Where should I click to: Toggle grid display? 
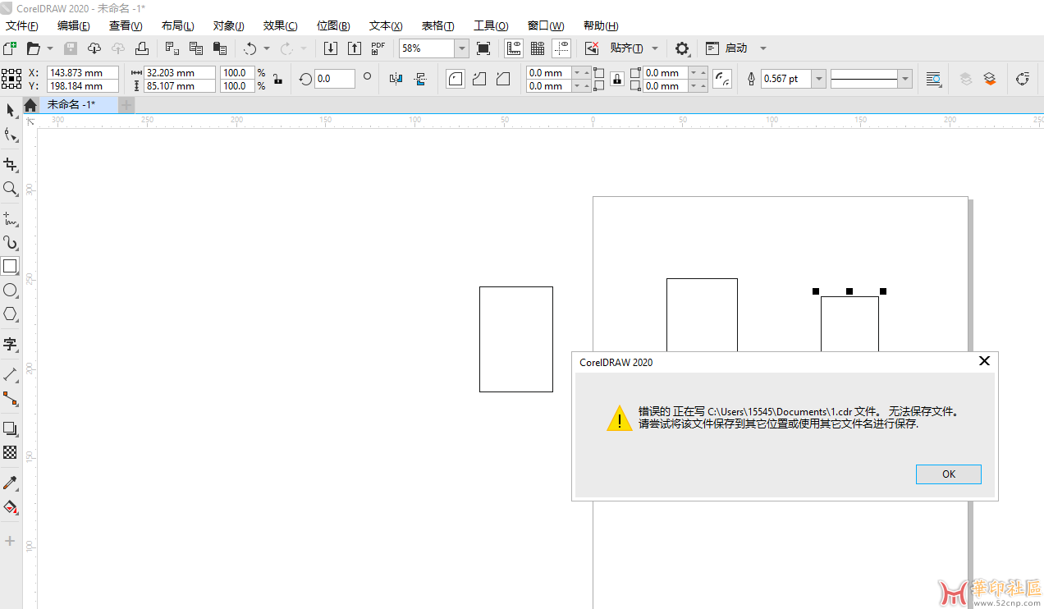tap(538, 48)
